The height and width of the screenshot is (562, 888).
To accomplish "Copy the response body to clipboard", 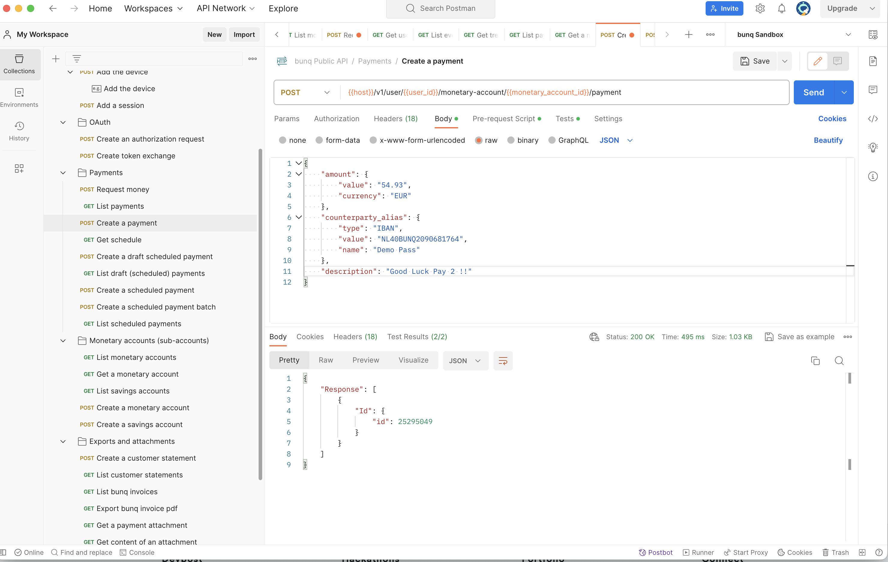I will [x=815, y=361].
